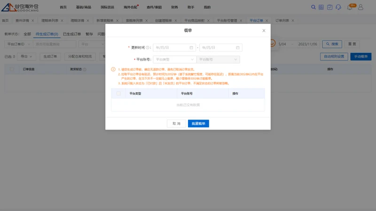
Task: Click the 手动载单 button
Action: [360, 56]
